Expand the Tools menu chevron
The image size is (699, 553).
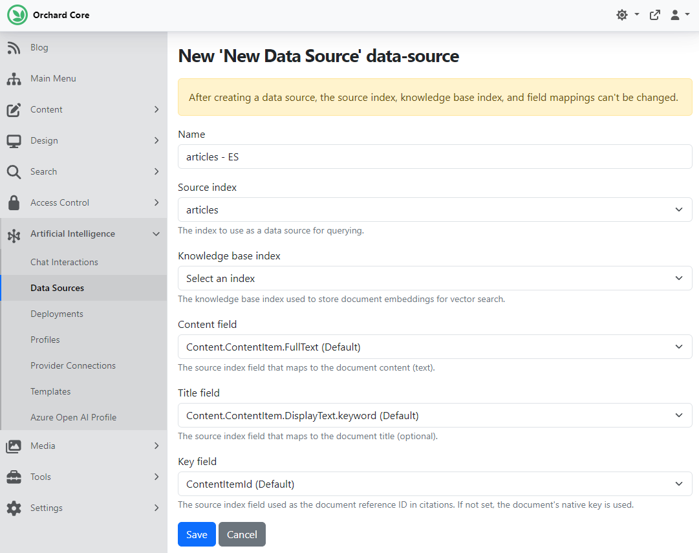(x=156, y=477)
